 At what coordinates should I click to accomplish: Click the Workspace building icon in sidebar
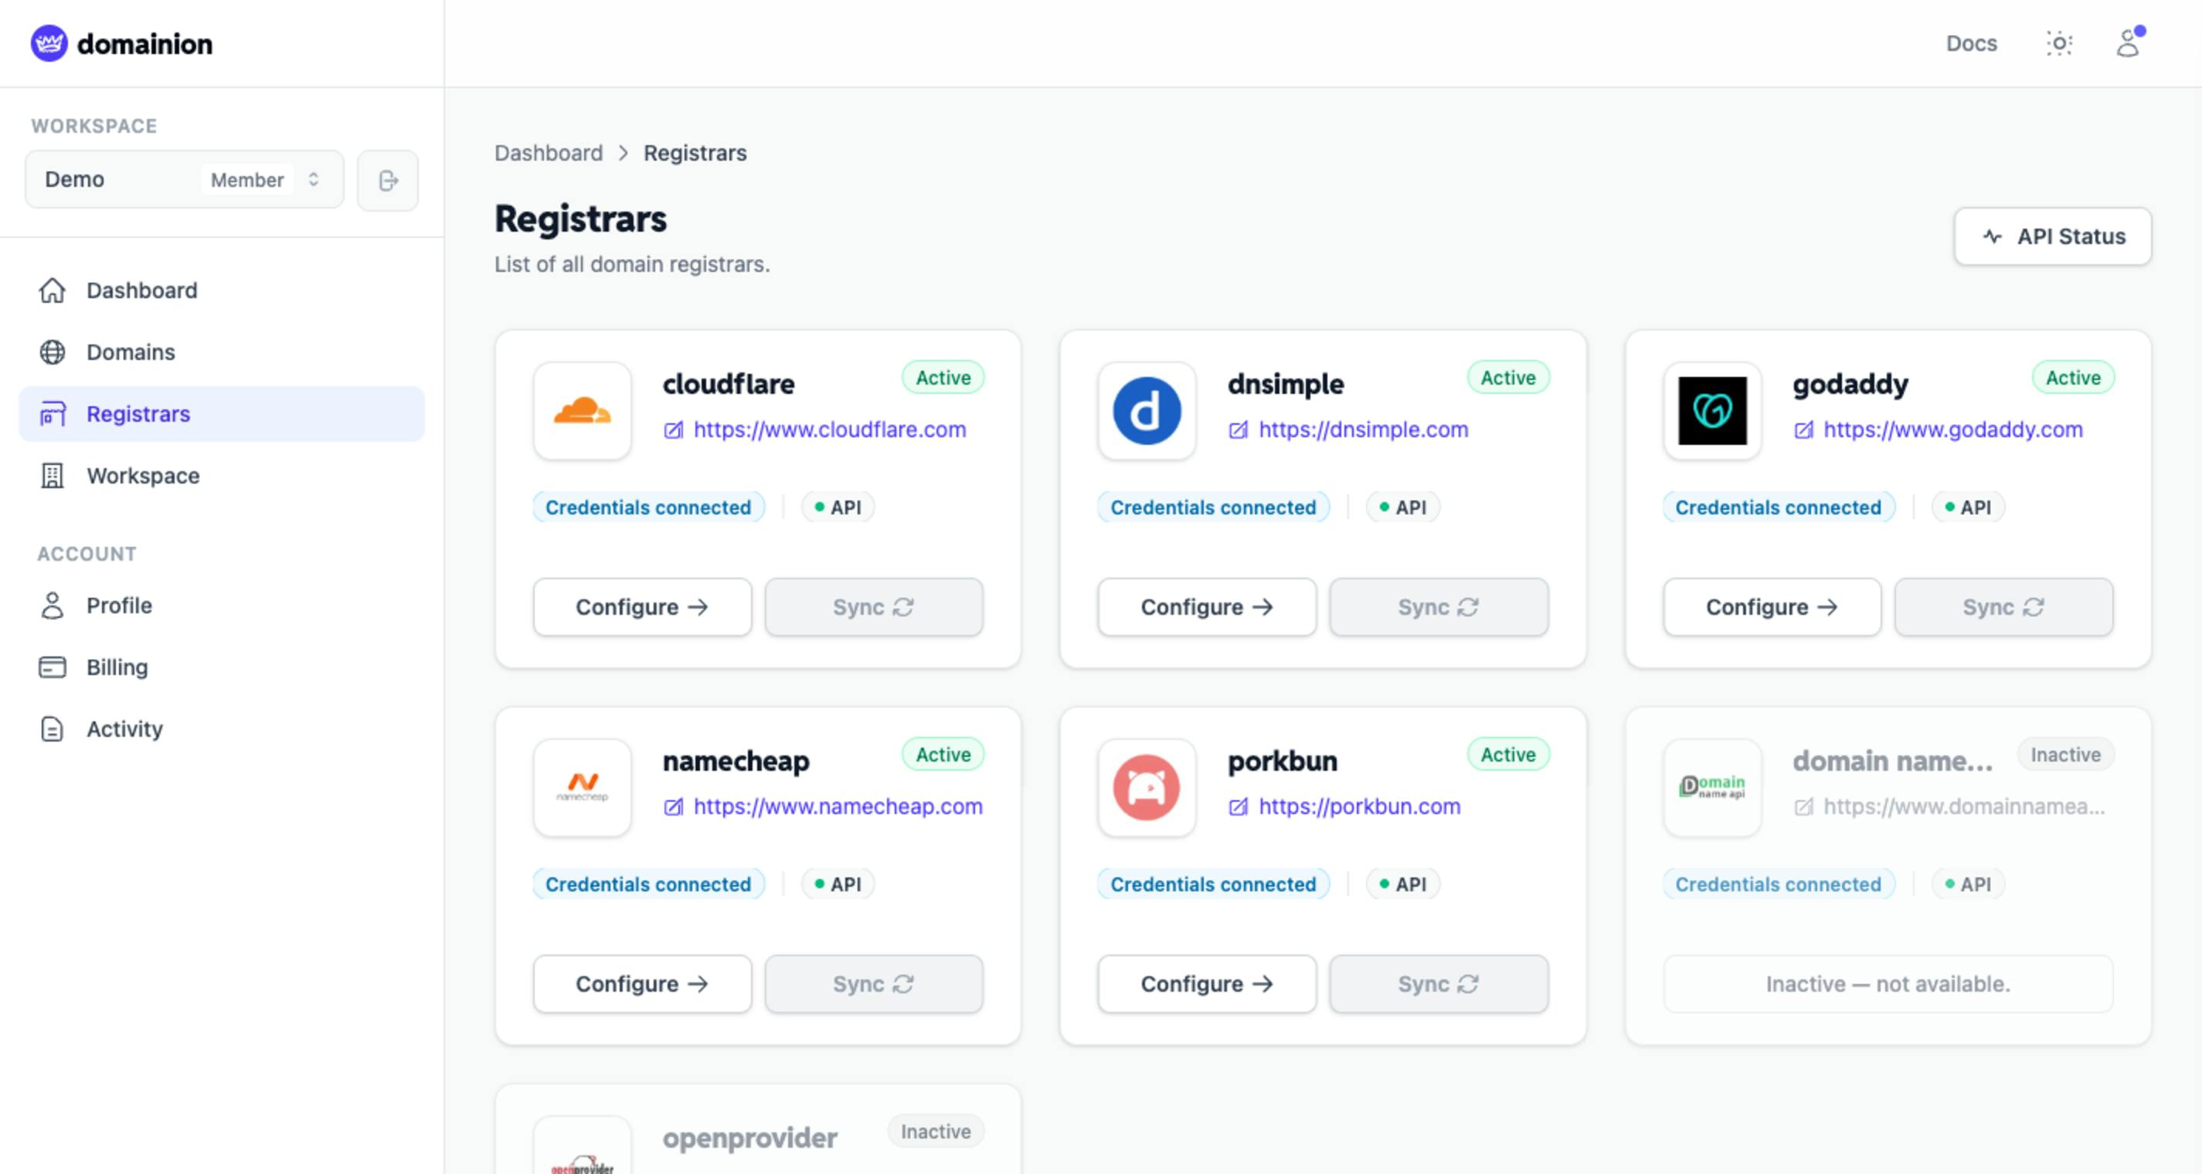tap(52, 475)
